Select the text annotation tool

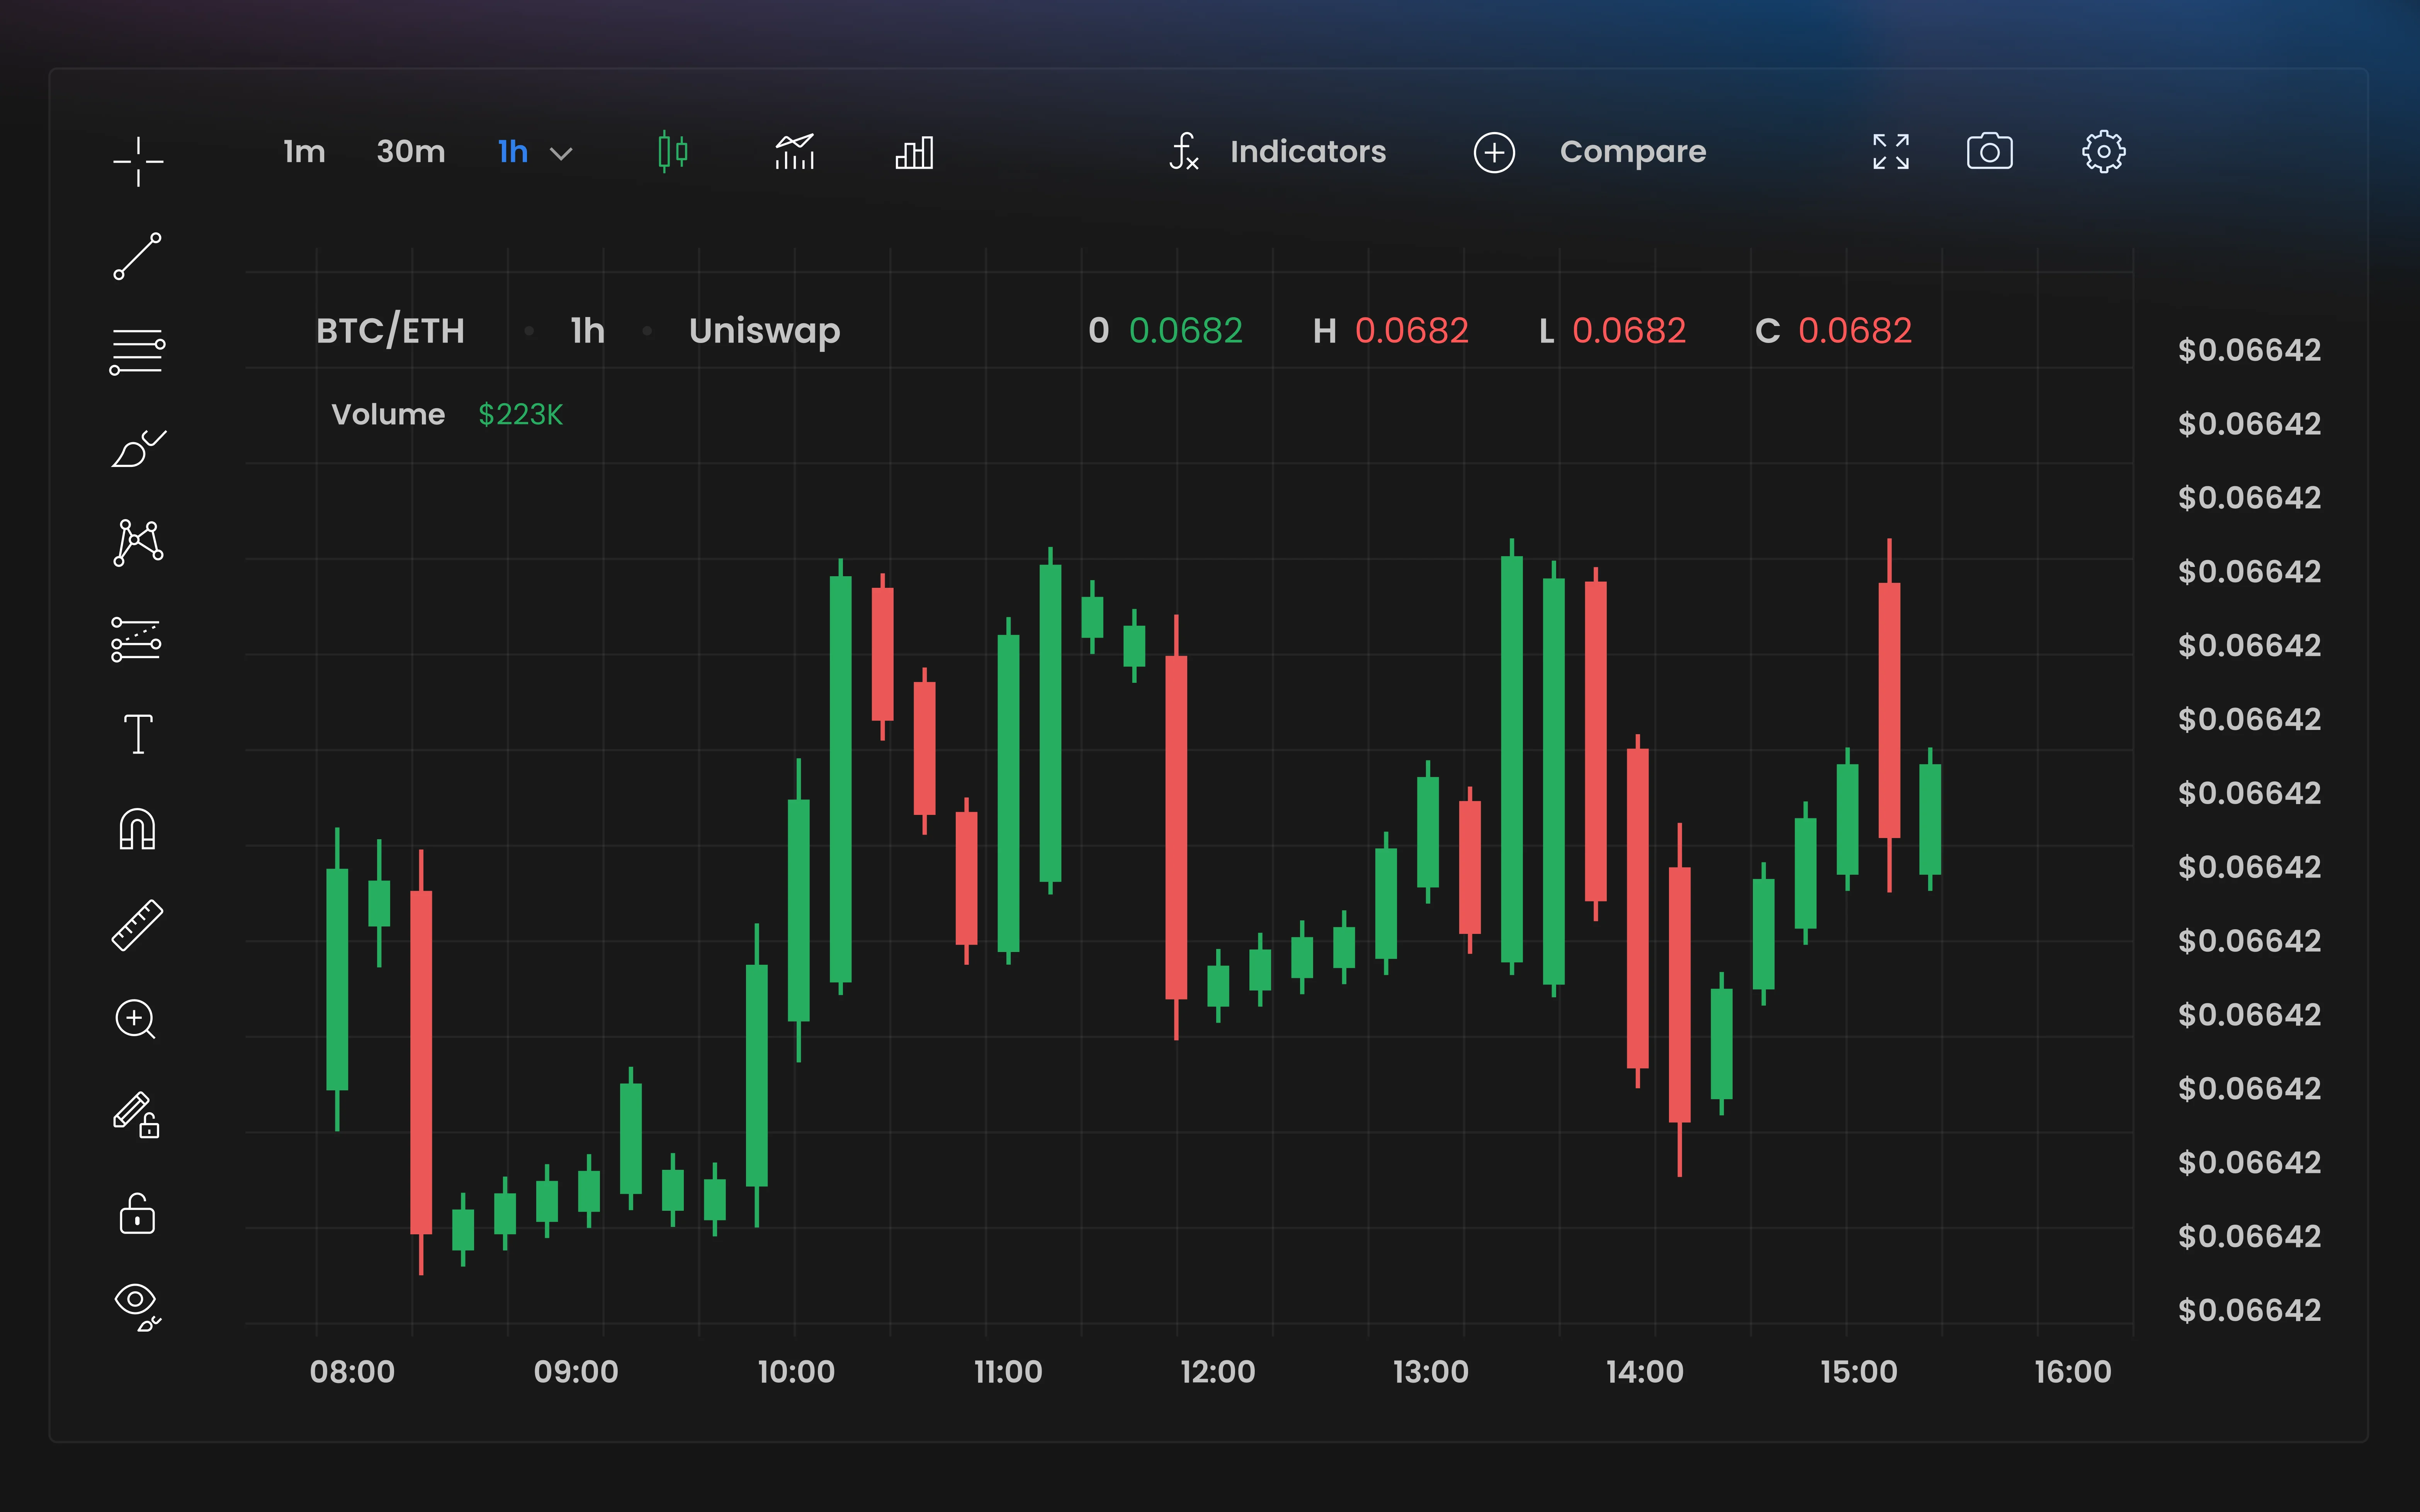[x=138, y=734]
